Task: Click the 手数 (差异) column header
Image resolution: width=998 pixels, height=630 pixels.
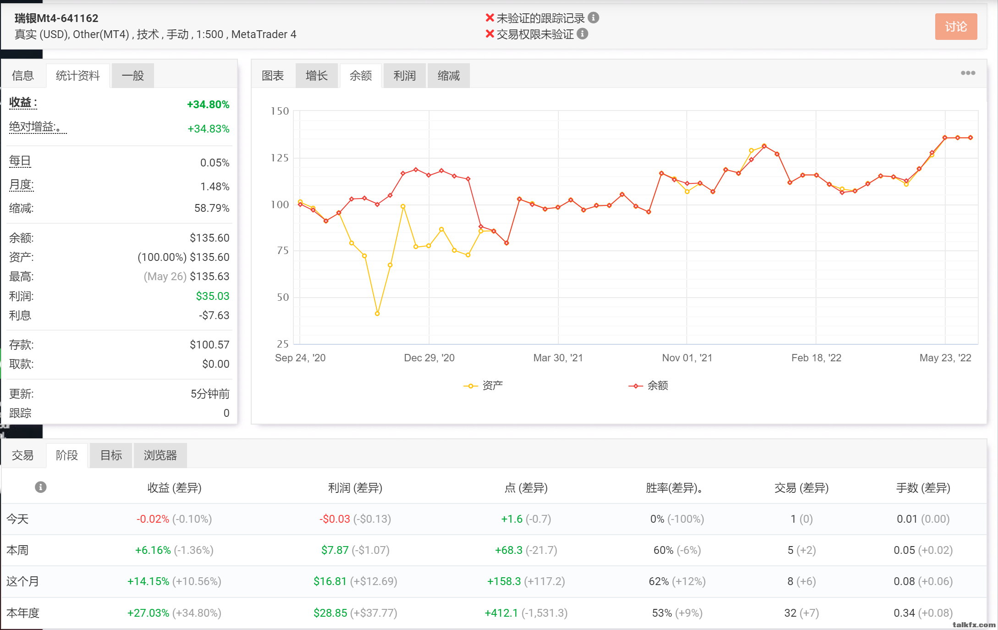Action: click(x=923, y=488)
